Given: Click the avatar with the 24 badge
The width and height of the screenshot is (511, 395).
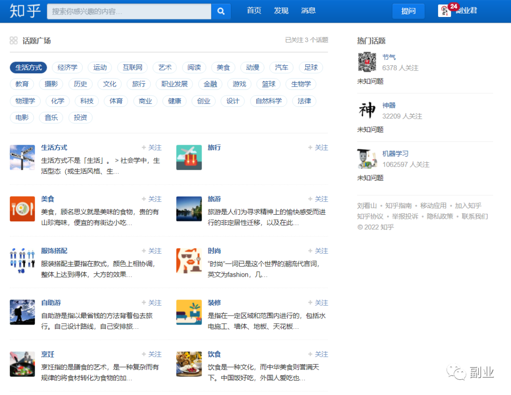Looking at the screenshot, I should (x=443, y=10).
